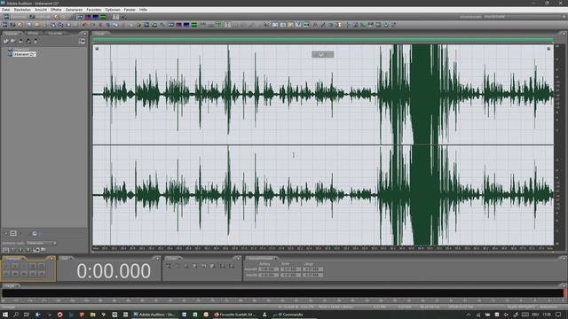Toggle looped playback in transport panel
This screenshot has height=319, width=568.
point(42,266)
